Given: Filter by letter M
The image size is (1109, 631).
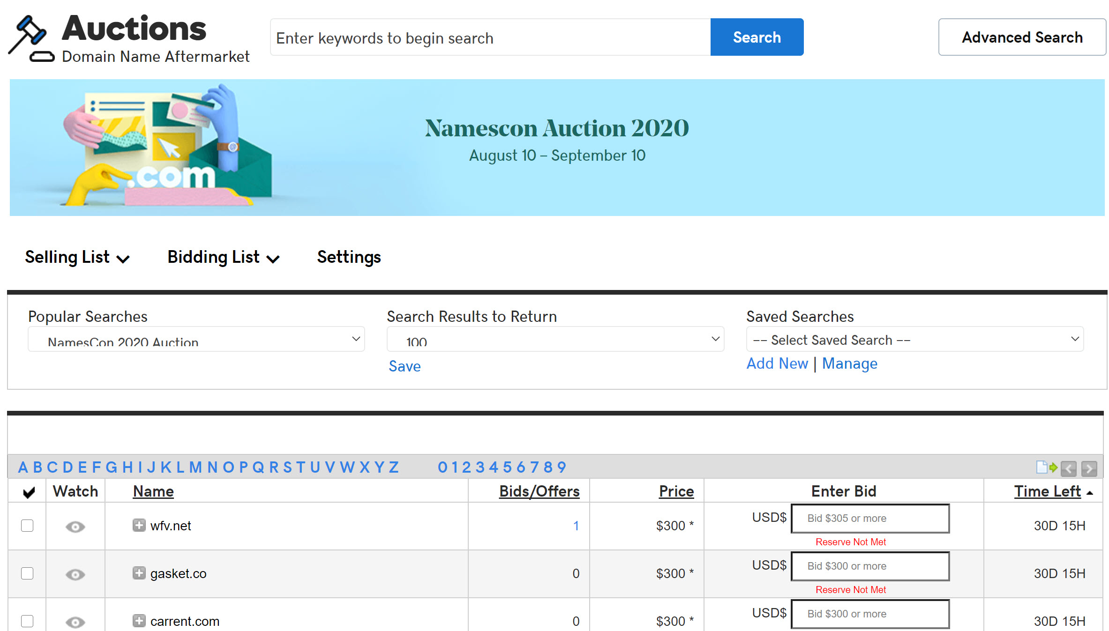Looking at the screenshot, I should coord(195,468).
